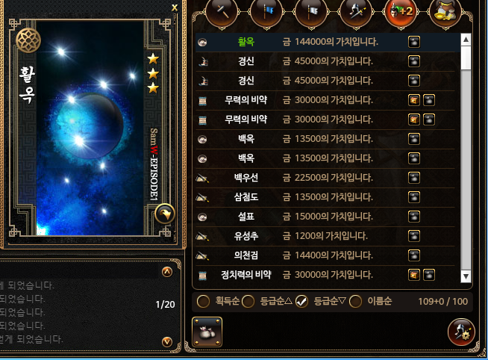The image size is (488, 360).
Task: Select the white flag tab icon
Action: point(311,13)
